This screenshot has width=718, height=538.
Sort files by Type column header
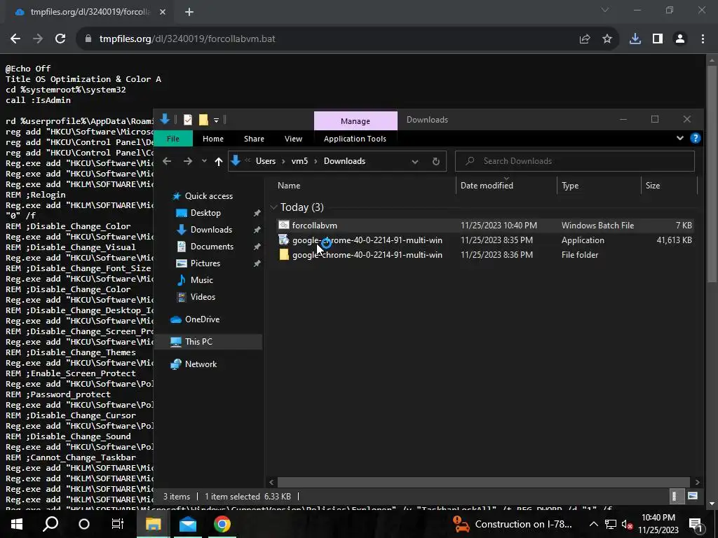(570, 185)
